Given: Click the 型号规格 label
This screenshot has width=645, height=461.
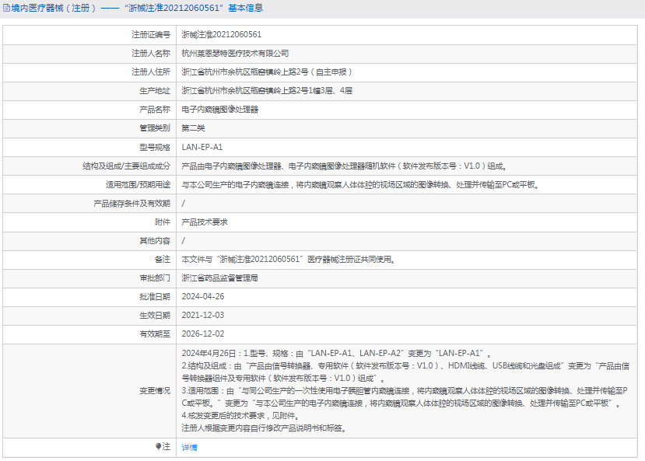Looking at the screenshot, I should click(x=155, y=147).
